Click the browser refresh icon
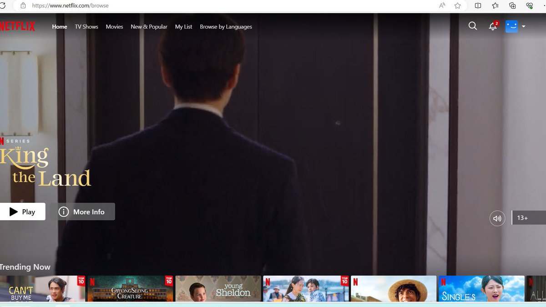The image size is (546, 307). pos(2,5)
